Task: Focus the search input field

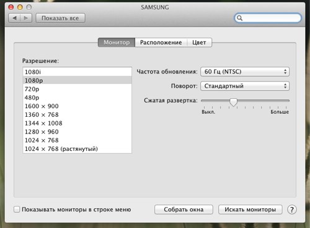Action: [x=268, y=18]
